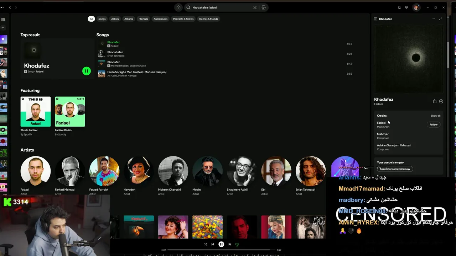
Task: Create a playlist with the plus icon
Action: coord(3,28)
